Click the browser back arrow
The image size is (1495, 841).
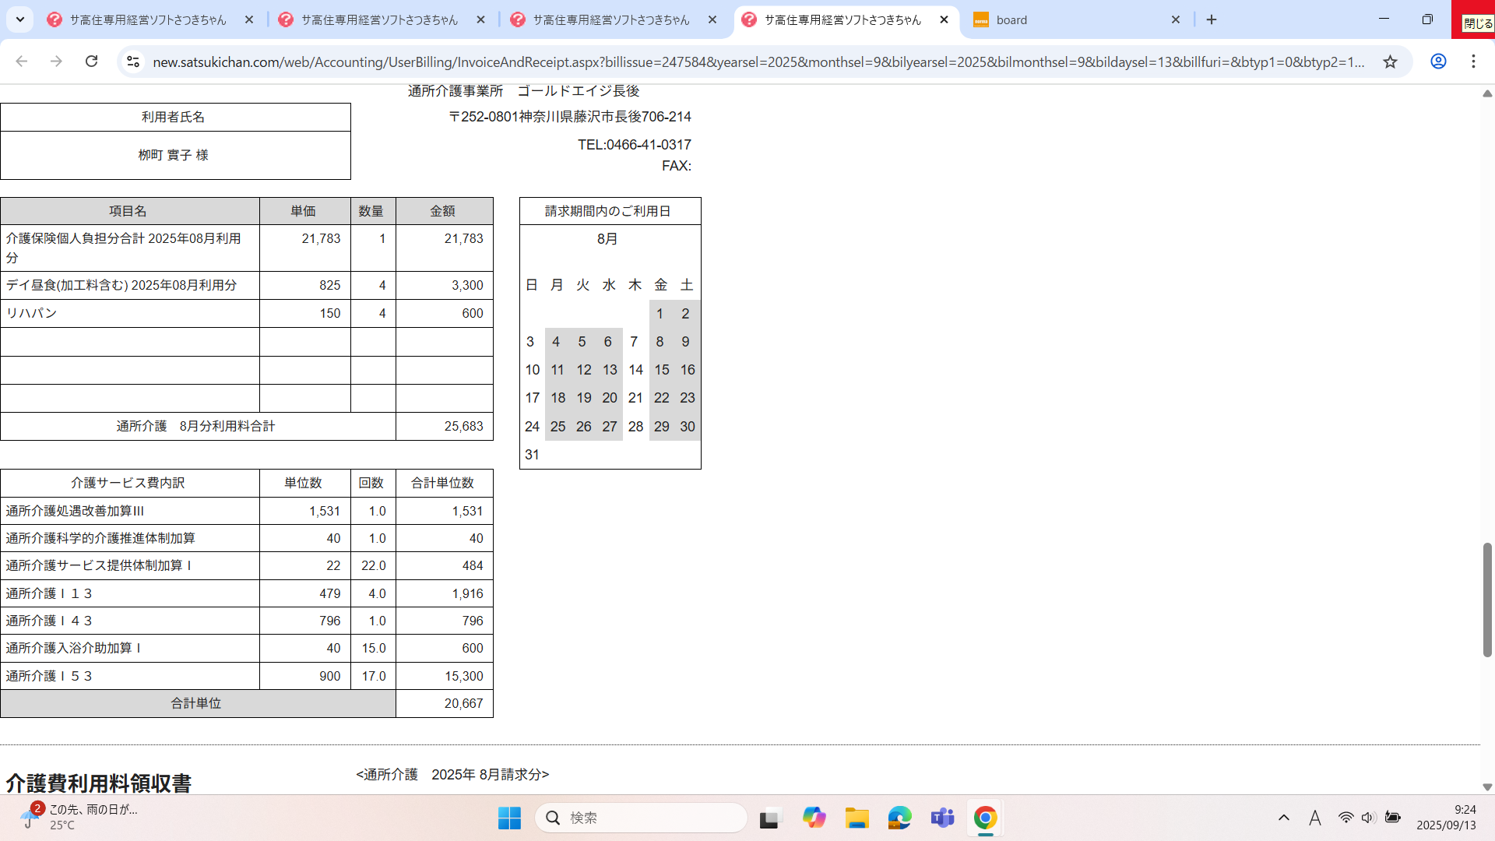pyautogui.click(x=22, y=62)
